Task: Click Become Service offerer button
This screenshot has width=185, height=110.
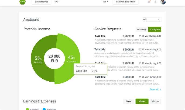Action: tap(126, 2)
